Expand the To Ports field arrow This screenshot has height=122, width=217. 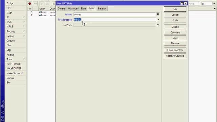[x=158, y=25]
